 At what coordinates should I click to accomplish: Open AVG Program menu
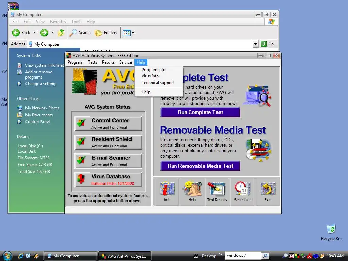coord(75,63)
